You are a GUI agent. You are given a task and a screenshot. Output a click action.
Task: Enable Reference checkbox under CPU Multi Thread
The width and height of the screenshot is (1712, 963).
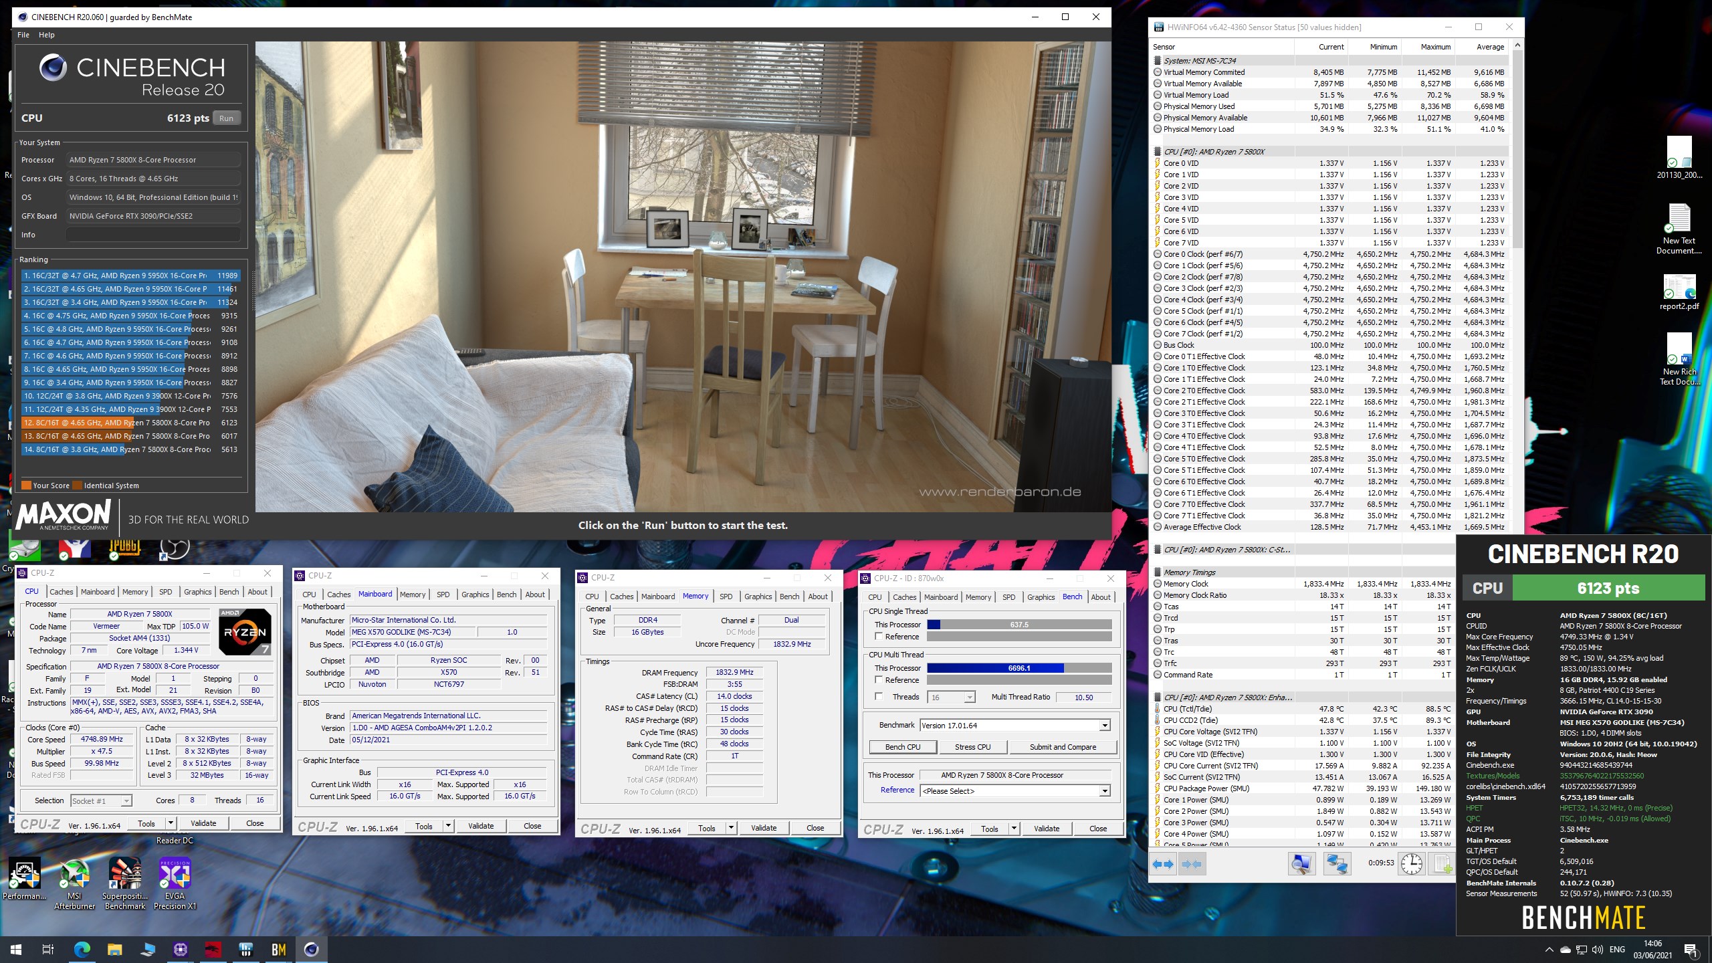tap(879, 680)
